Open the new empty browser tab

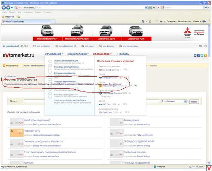coord(53,22)
